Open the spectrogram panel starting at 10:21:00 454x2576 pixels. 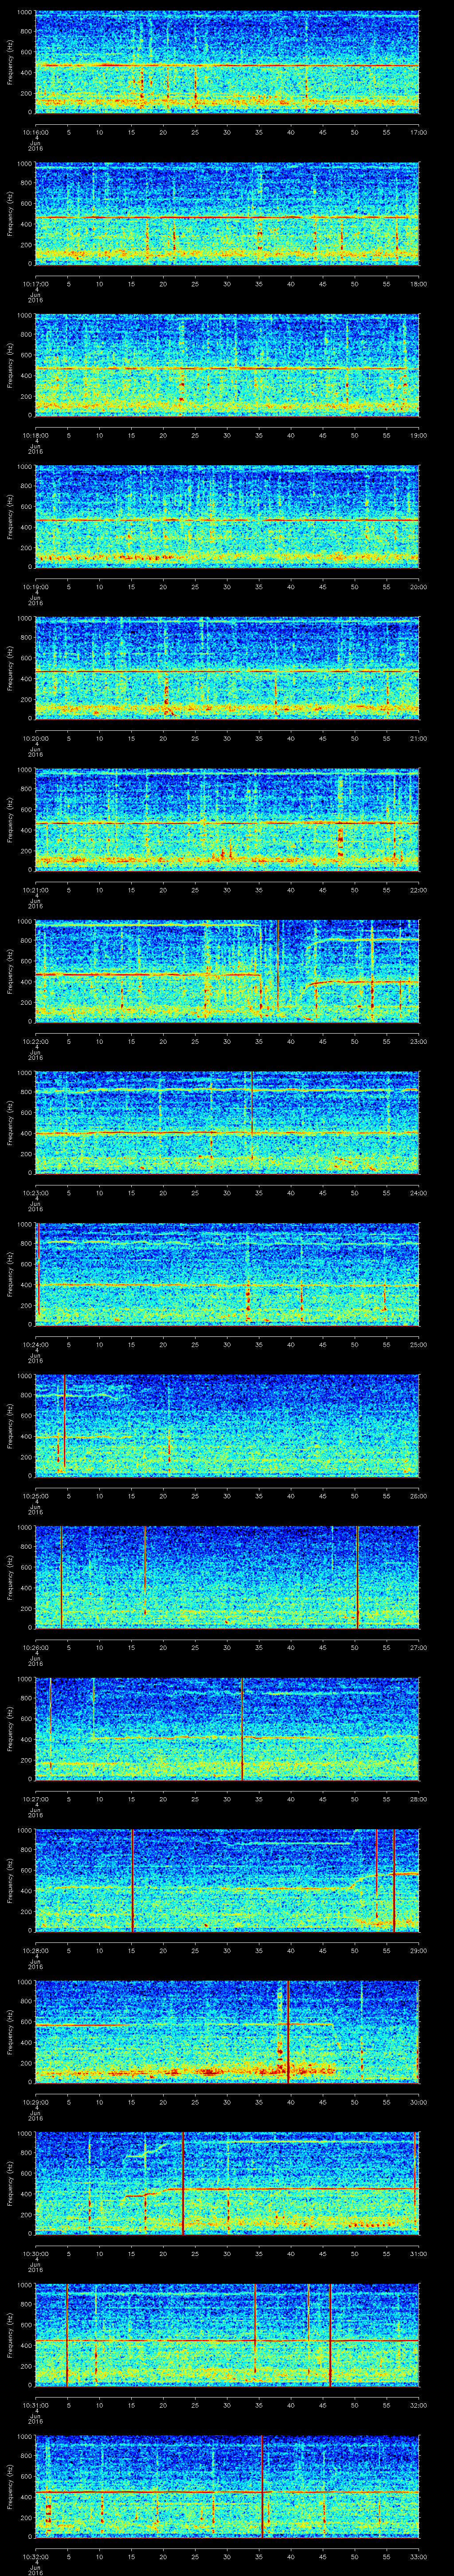tap(227, 820)
